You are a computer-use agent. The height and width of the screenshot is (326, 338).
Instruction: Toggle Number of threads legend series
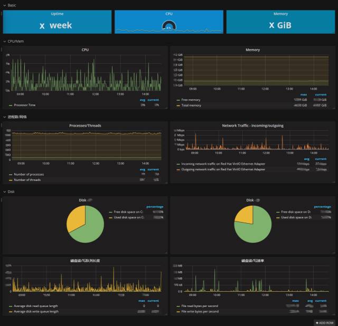tap(27, 180)
